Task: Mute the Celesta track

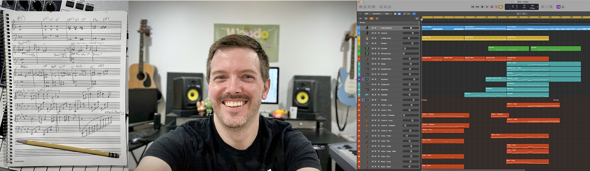Action: (372, 33)
